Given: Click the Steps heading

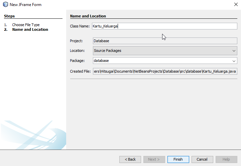Looking at the screenshot, I should [9, 16].
